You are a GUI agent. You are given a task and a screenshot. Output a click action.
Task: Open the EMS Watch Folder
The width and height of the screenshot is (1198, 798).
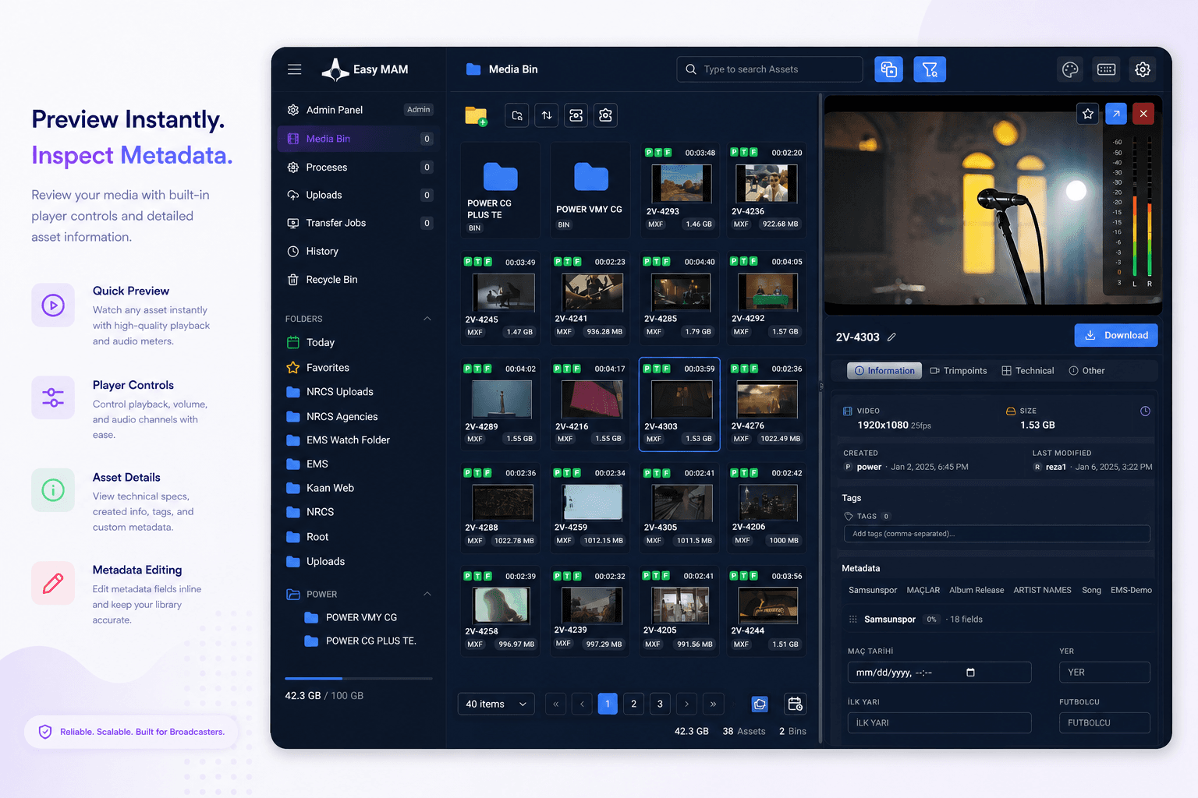coord(348,440)
